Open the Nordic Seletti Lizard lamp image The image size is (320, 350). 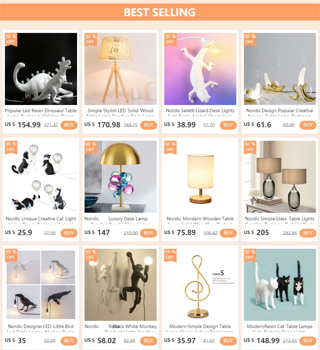pyautogui.click(x=200, y=69)
